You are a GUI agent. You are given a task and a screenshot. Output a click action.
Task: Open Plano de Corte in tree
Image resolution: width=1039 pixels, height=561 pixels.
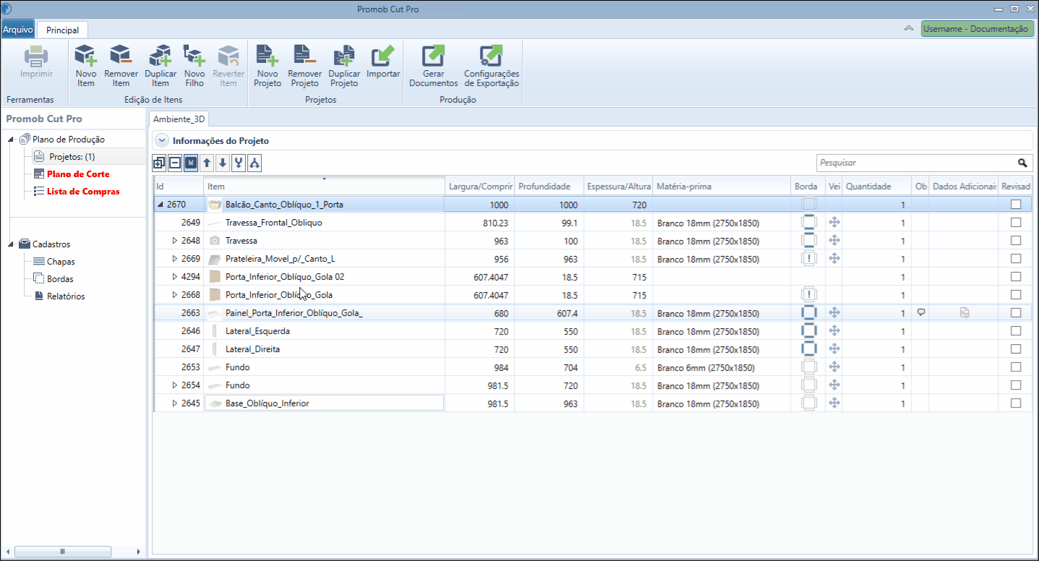click(x=78, y=174)
